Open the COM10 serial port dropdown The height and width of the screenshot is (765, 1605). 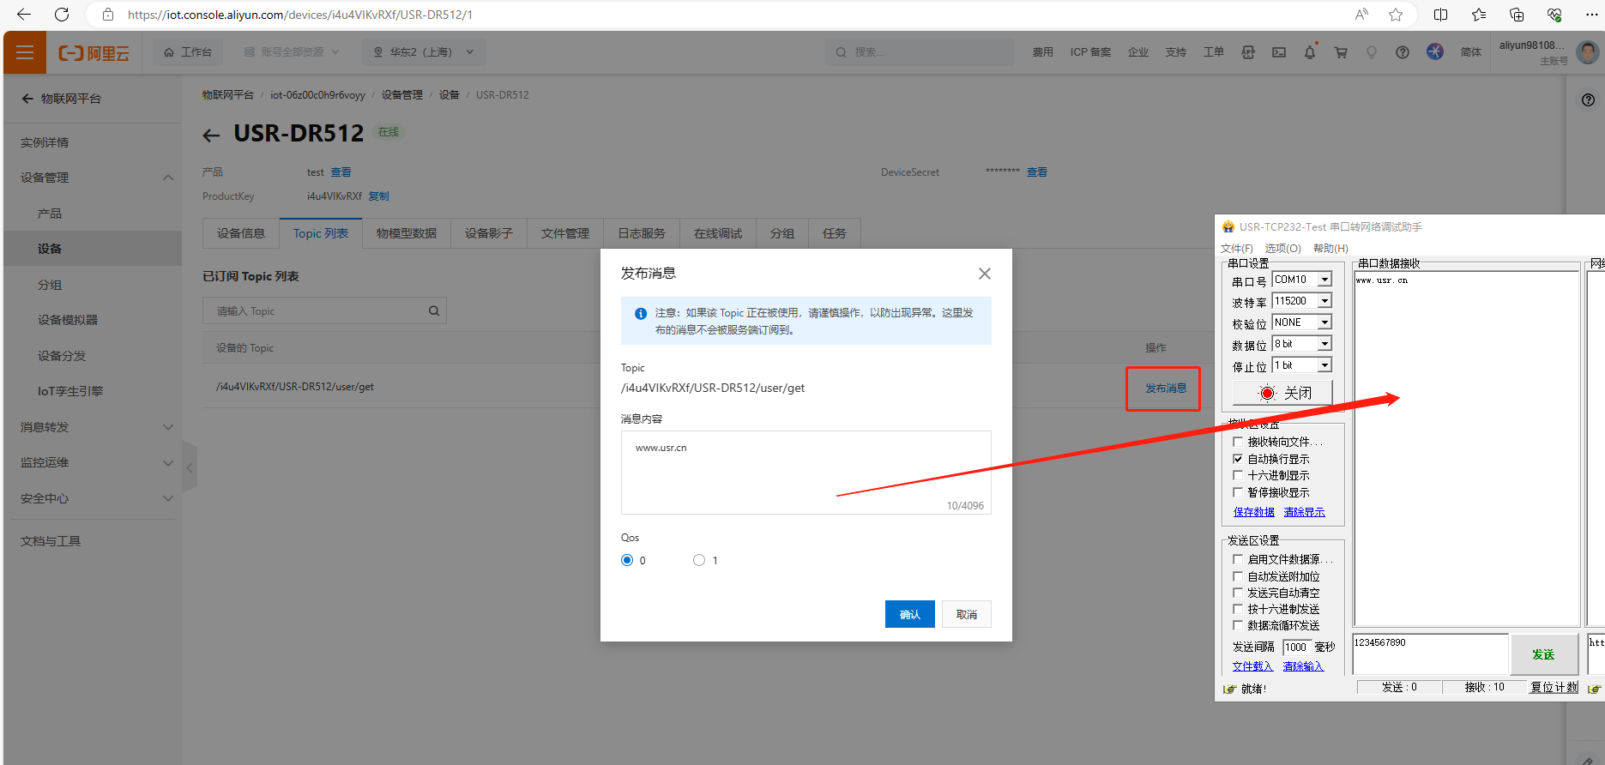coord(1324,280)
